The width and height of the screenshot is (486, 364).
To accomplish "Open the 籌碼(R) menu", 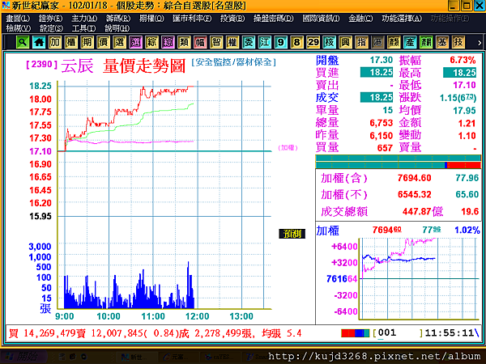I will point(118,19).
